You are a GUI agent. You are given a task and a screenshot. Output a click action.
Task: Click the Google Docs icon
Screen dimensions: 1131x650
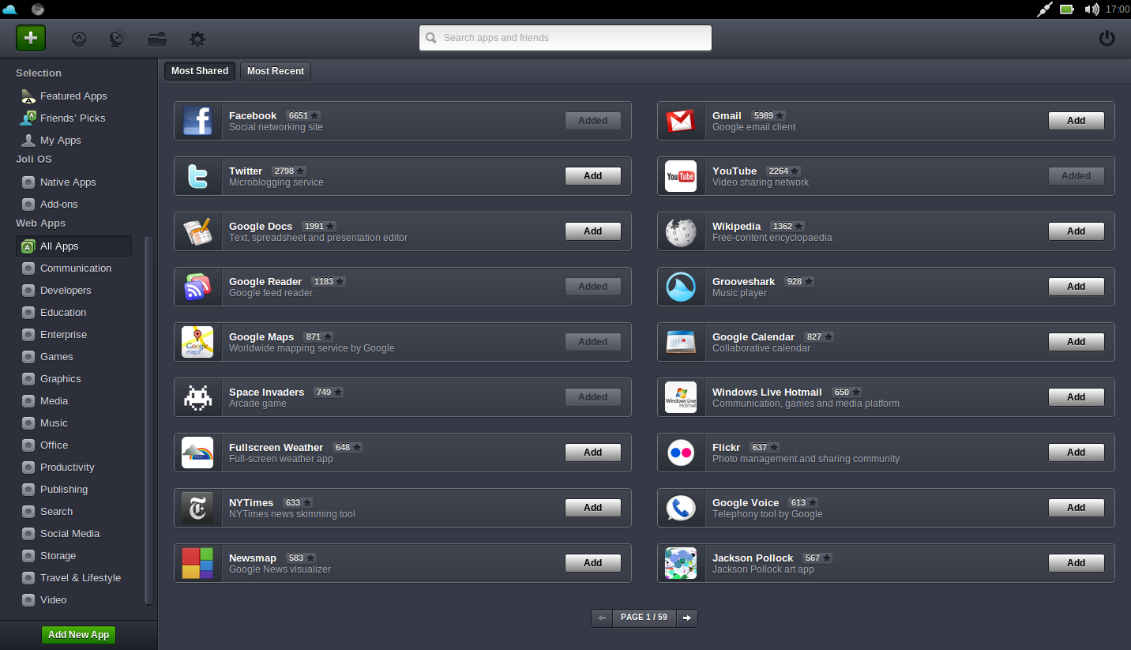(x=197, y=231)
